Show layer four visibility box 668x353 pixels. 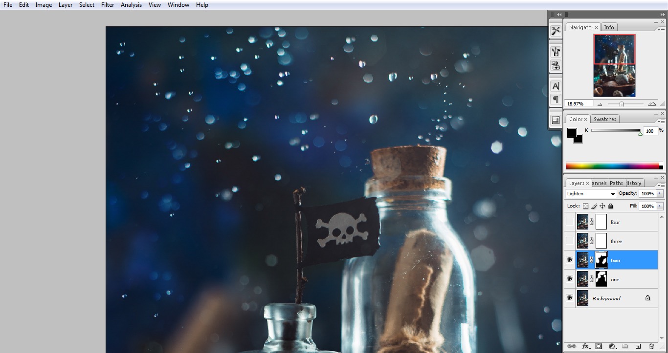coord(569,222)
